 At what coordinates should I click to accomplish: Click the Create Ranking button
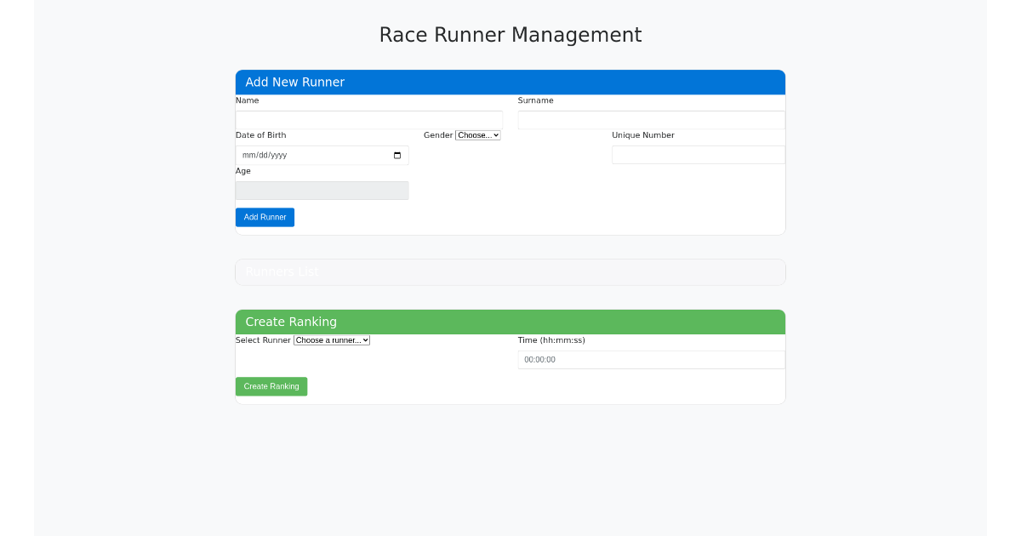(271, 386)
